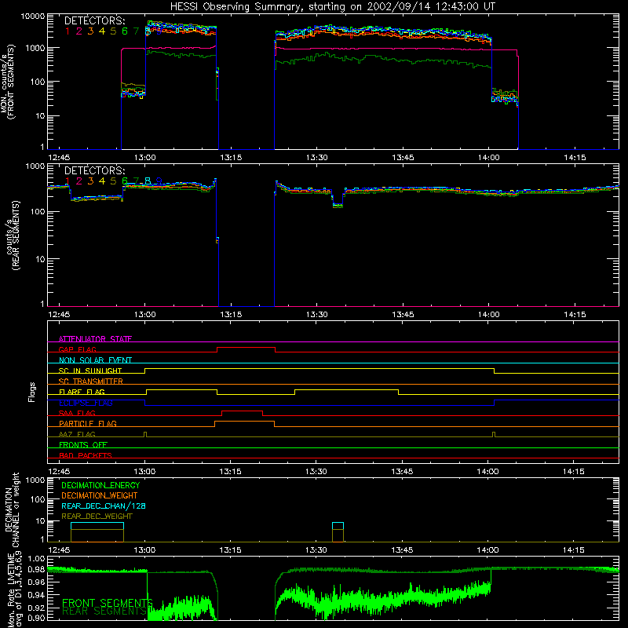Select blue detector 9 in rear segments legend
The image size is (628, 628).
159,181
